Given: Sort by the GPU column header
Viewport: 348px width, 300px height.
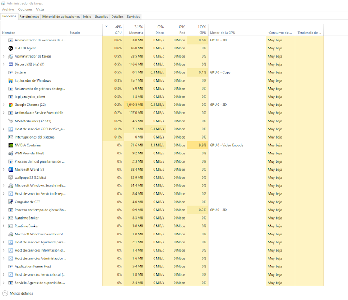Looking at the screenshot, I should click(x=198, y=30).
